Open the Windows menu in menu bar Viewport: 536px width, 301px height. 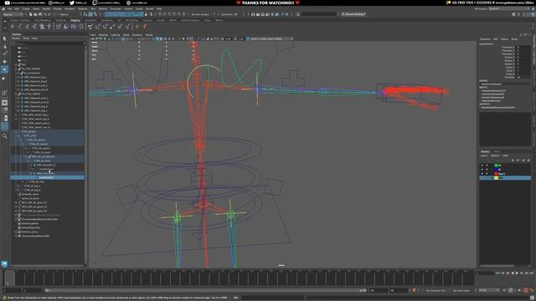click(70, 9)
